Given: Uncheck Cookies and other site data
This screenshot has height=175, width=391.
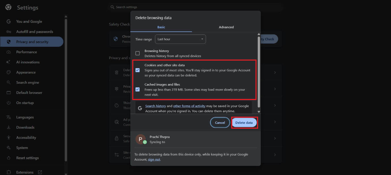Looking at the screenshot, I should (137, 70).
